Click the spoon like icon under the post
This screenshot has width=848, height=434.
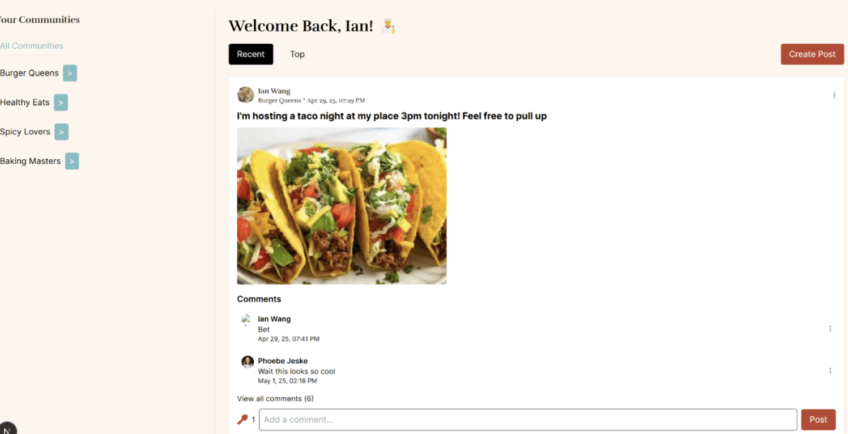[x=242, y=420]
